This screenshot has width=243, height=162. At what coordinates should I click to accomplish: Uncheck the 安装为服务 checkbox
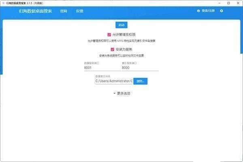point(112,49)
